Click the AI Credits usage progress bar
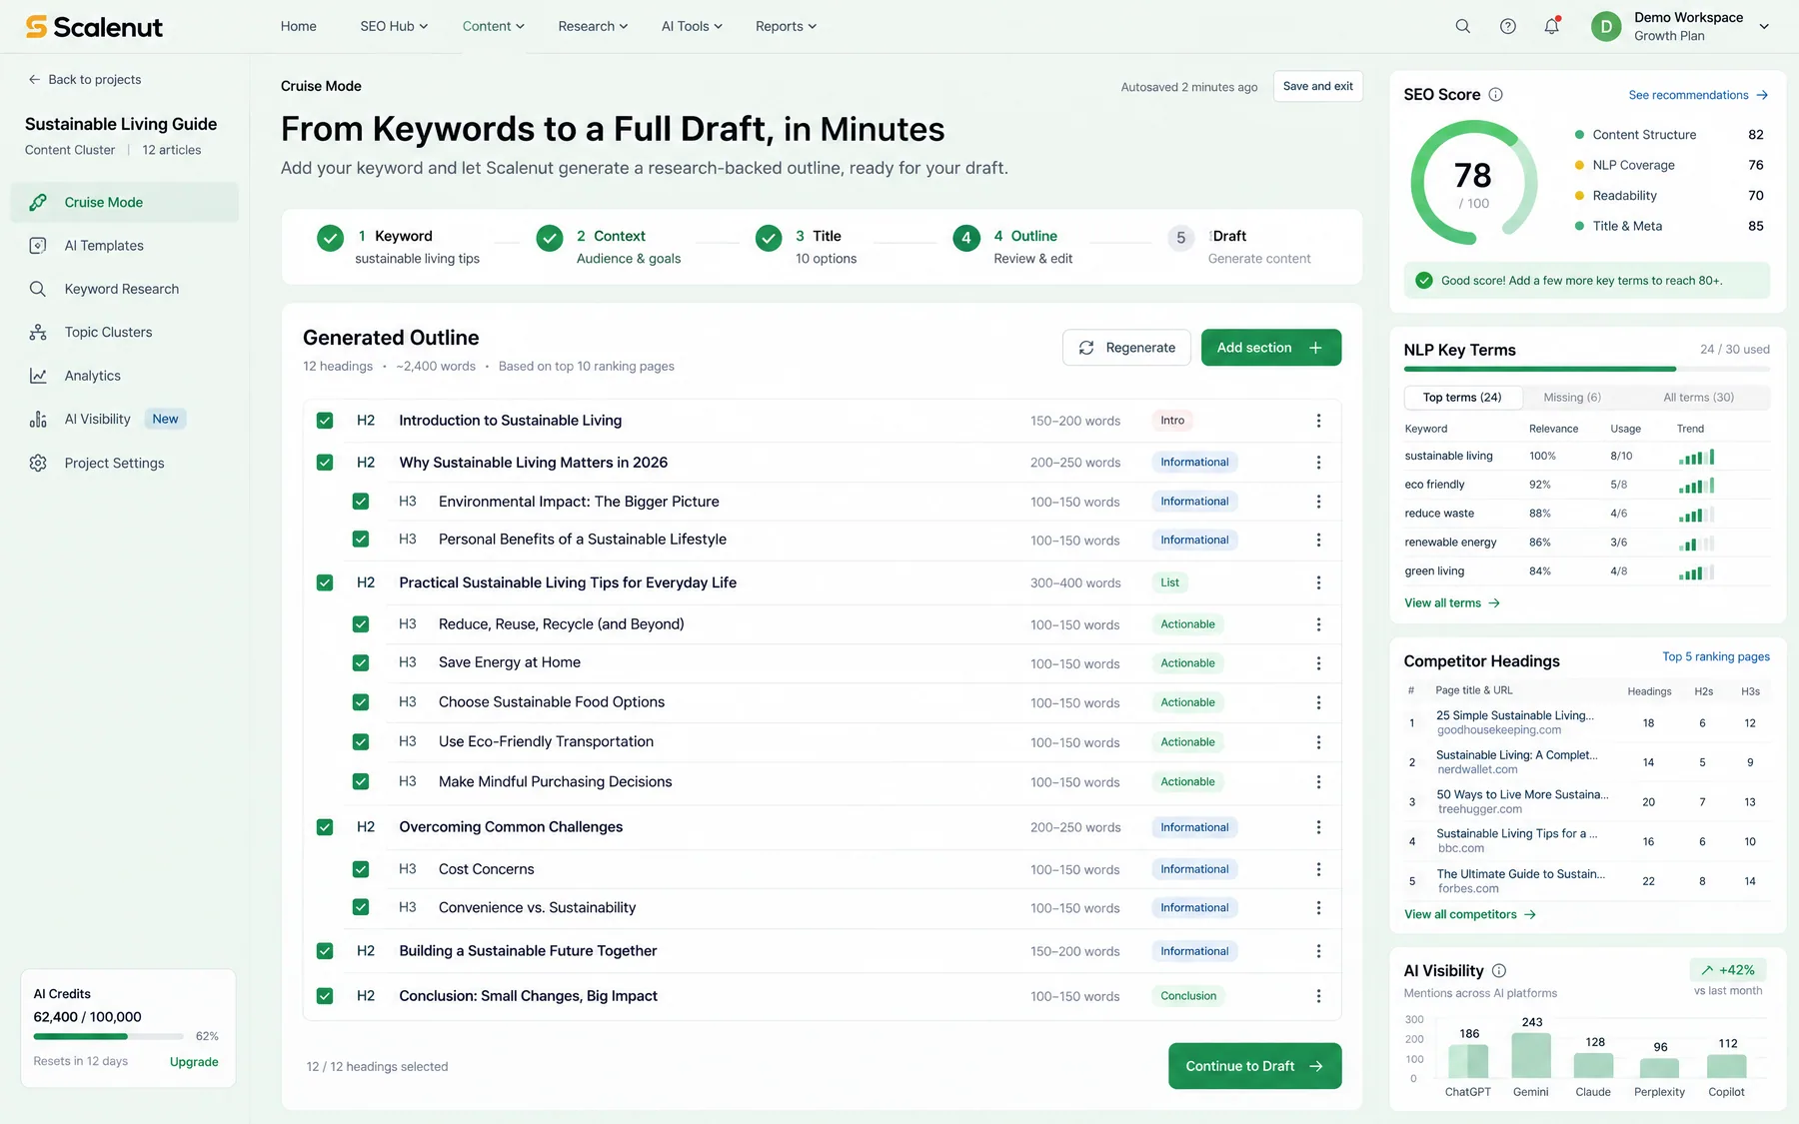Viewport: 1799px width, 1124px height. point(108,1036)
